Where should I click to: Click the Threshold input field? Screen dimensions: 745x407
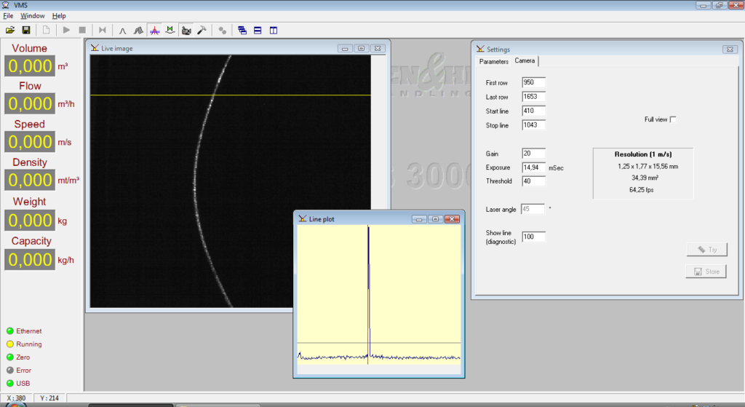pyautogui.click(x=533, y=181)
